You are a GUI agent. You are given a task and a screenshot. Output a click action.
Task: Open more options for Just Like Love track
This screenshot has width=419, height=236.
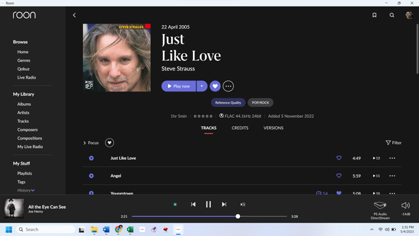392,158
